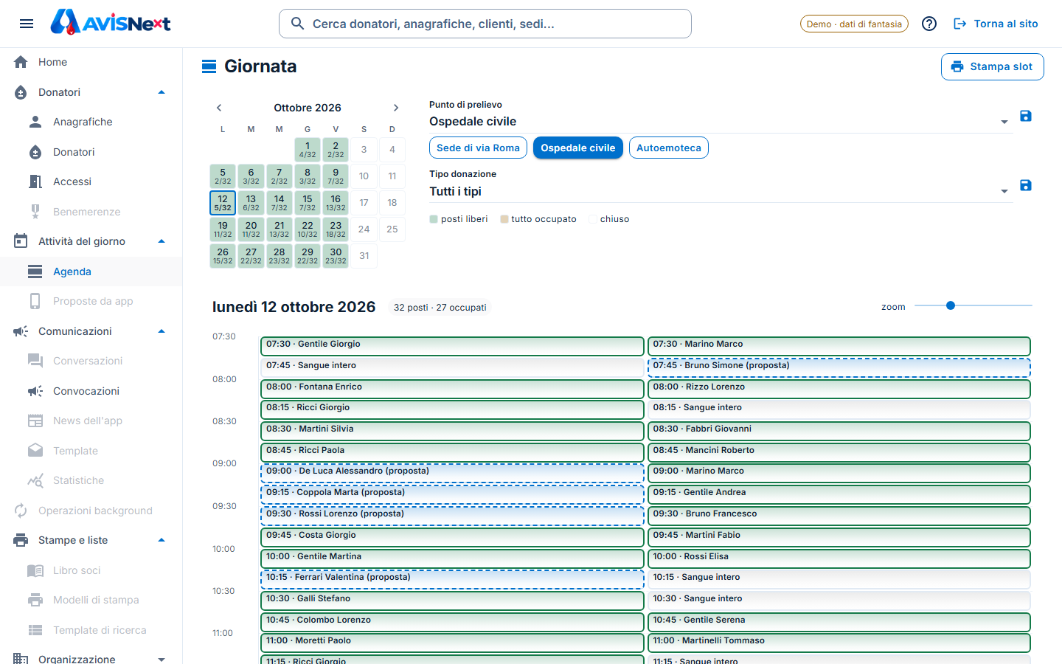
Task: Save the Tipo donazione selection
Action: click(1026, 185)
